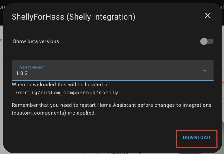The image size is (224, 154).
Task: Click the word "Remember" in the notice
Action: pyautogui.click(x=23, y=105)
